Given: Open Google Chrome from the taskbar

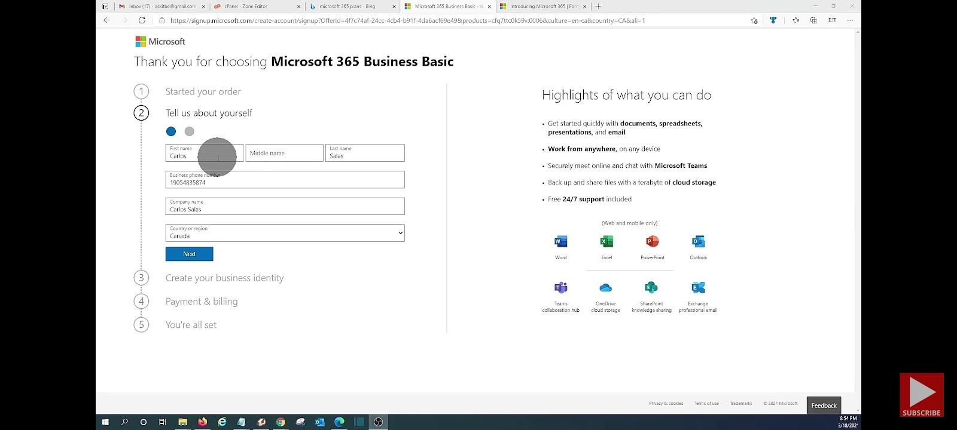Looking at the screenshot, I should point(281,422).
